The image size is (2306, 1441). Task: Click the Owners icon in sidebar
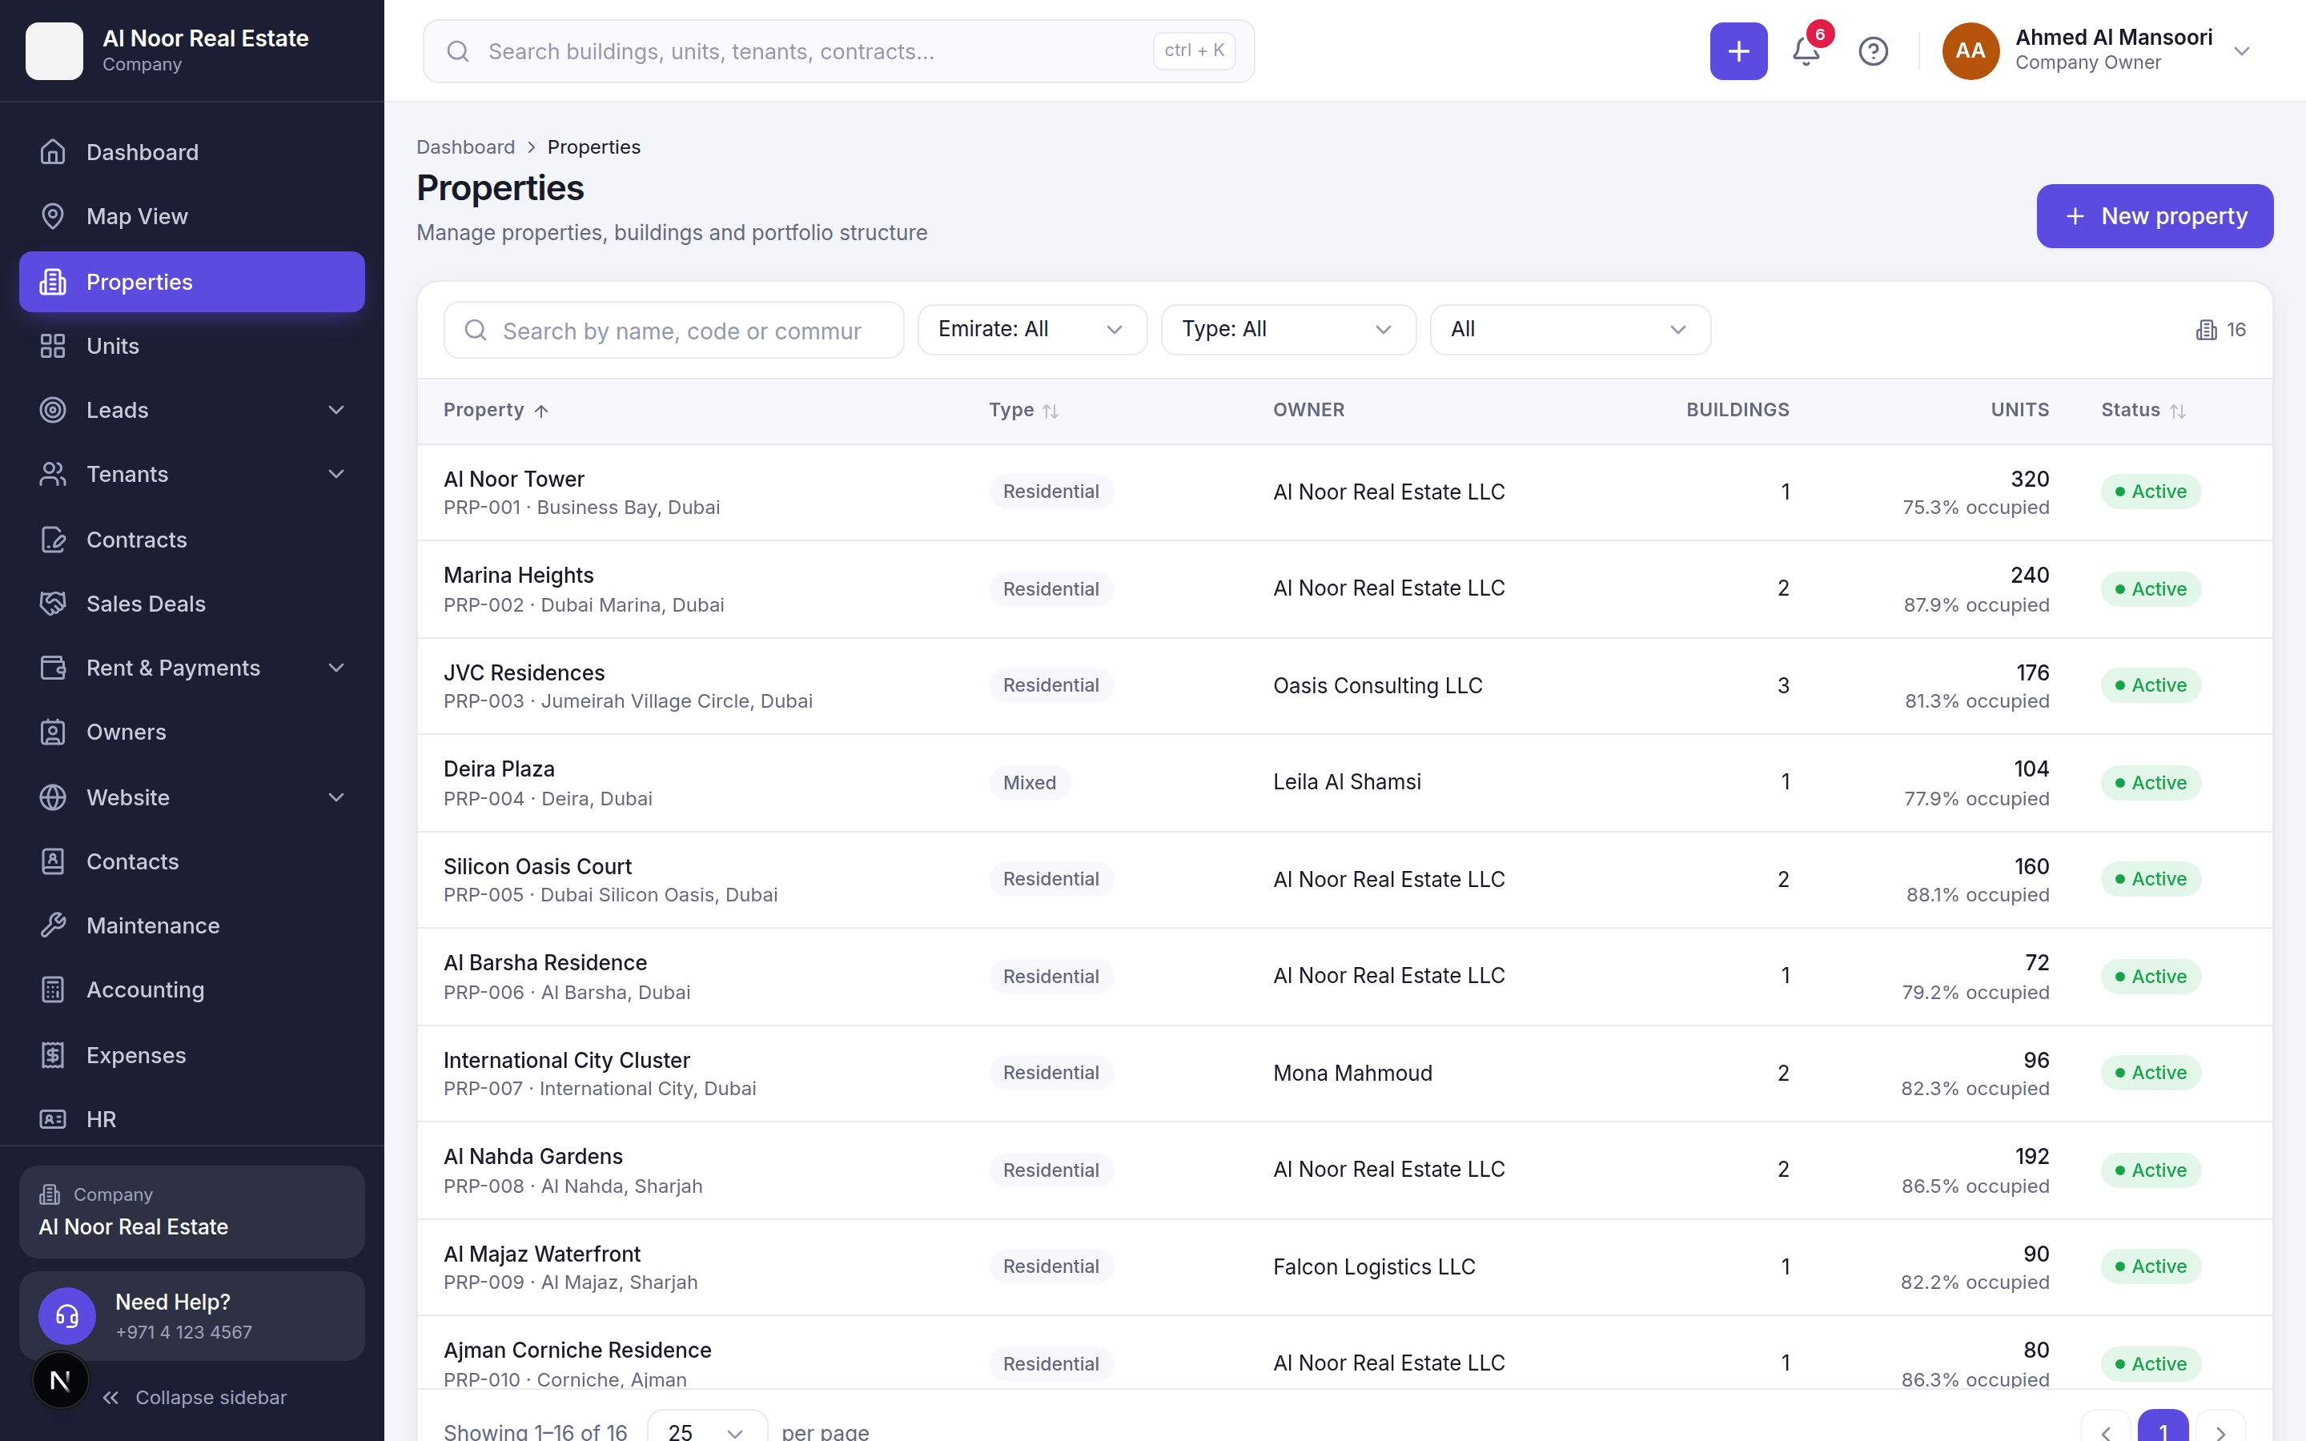[54, 732]
